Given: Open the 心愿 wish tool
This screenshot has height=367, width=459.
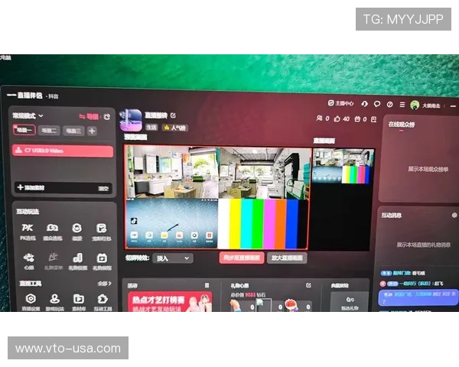Looking at the screenshot, I should [x=29, y=261].
